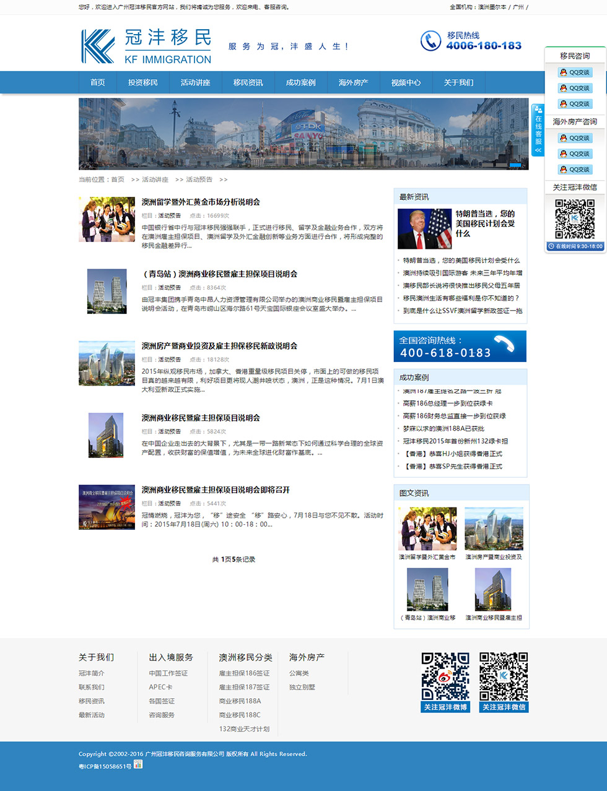Open article 澳洲商业移民暨雇主担保项目说明会

201,418
